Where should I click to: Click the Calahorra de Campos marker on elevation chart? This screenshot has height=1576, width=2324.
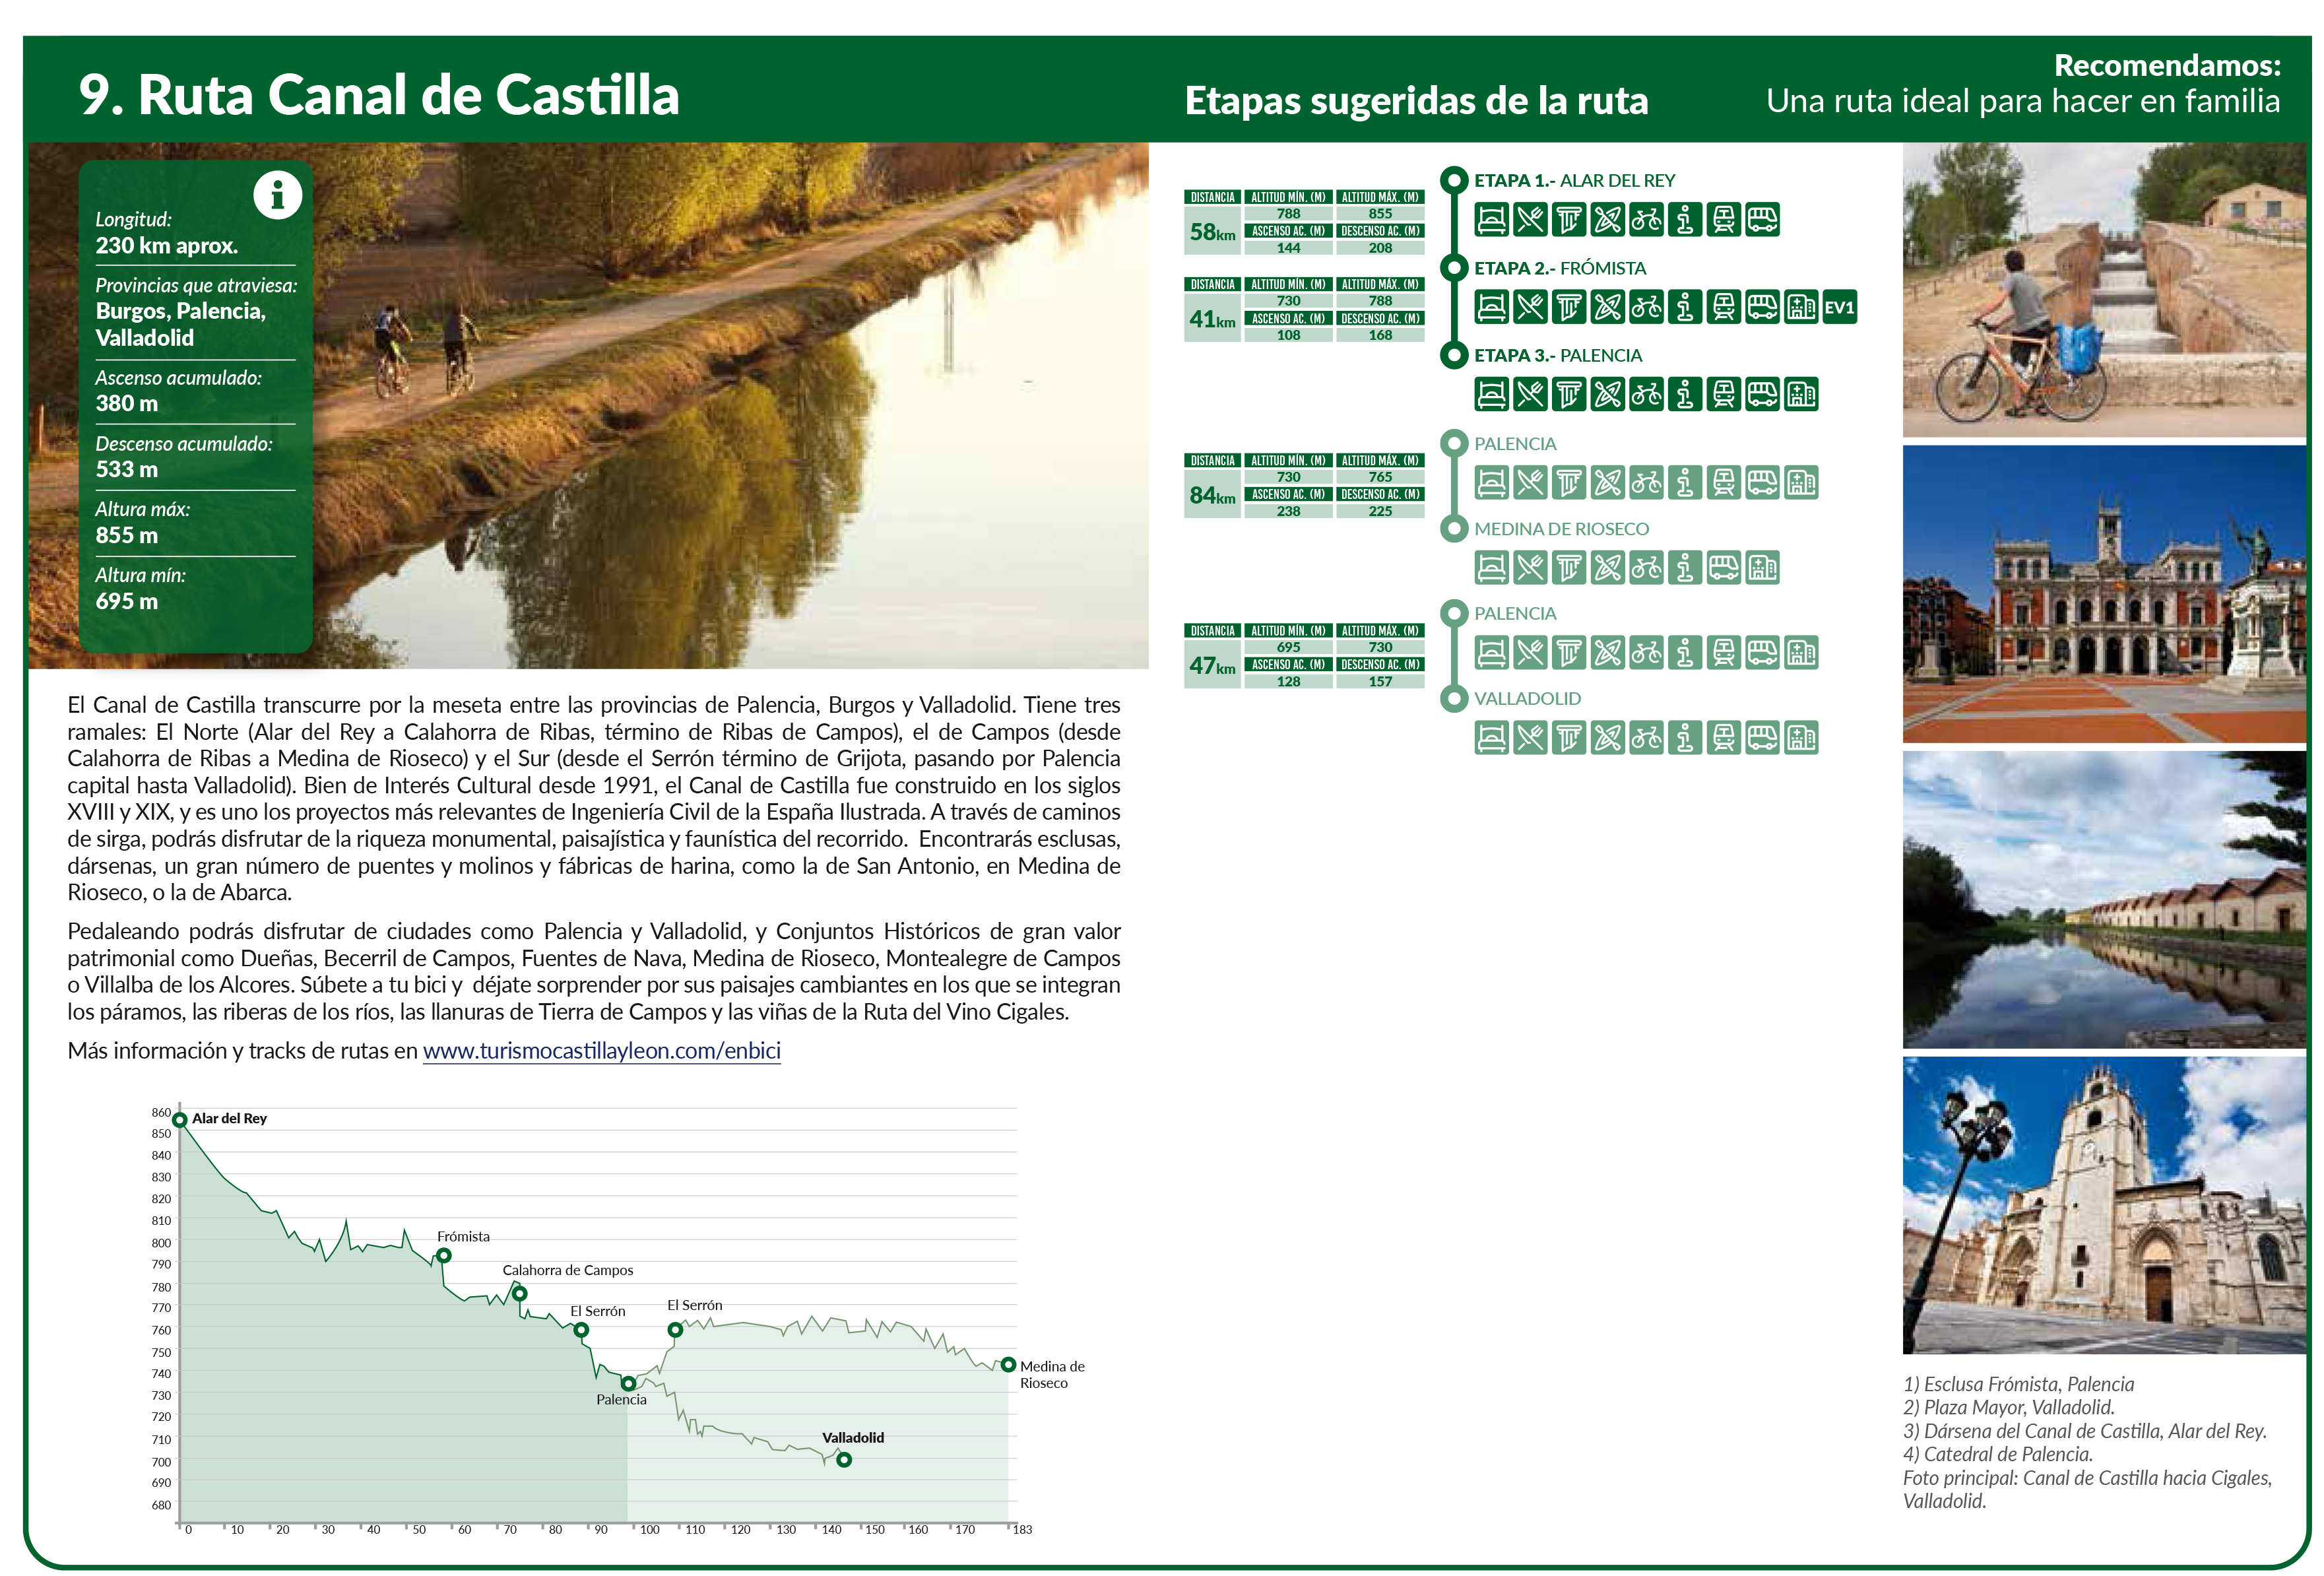click(x=520, y=1293)
